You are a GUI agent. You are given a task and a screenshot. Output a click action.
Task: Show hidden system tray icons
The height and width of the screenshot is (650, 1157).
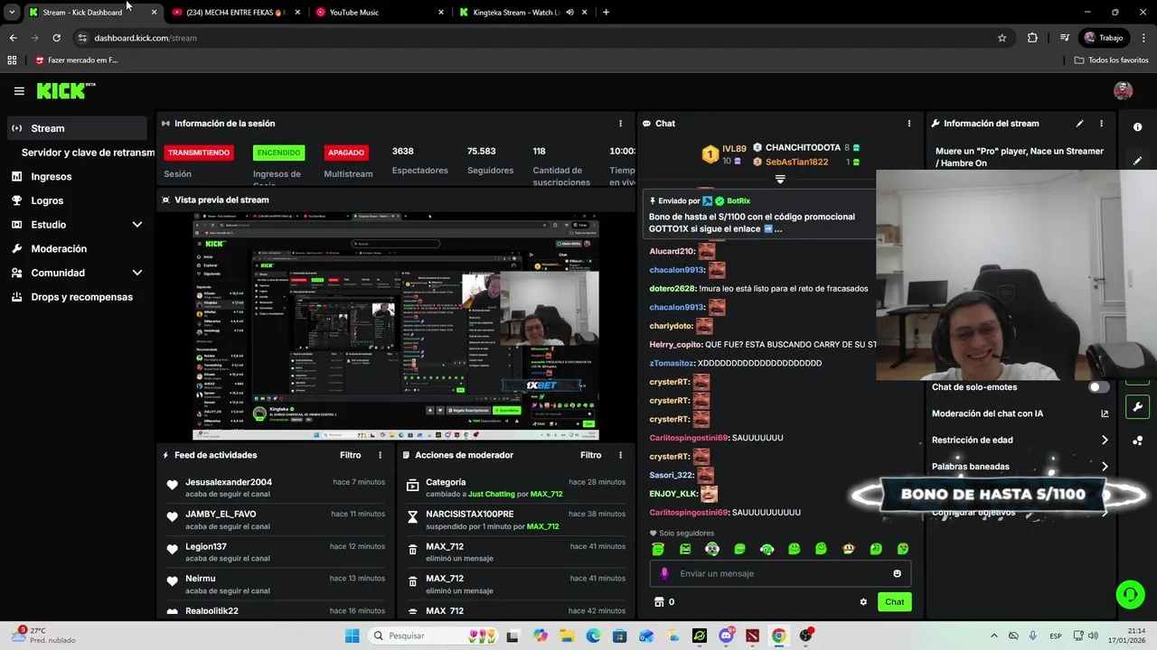994,636
